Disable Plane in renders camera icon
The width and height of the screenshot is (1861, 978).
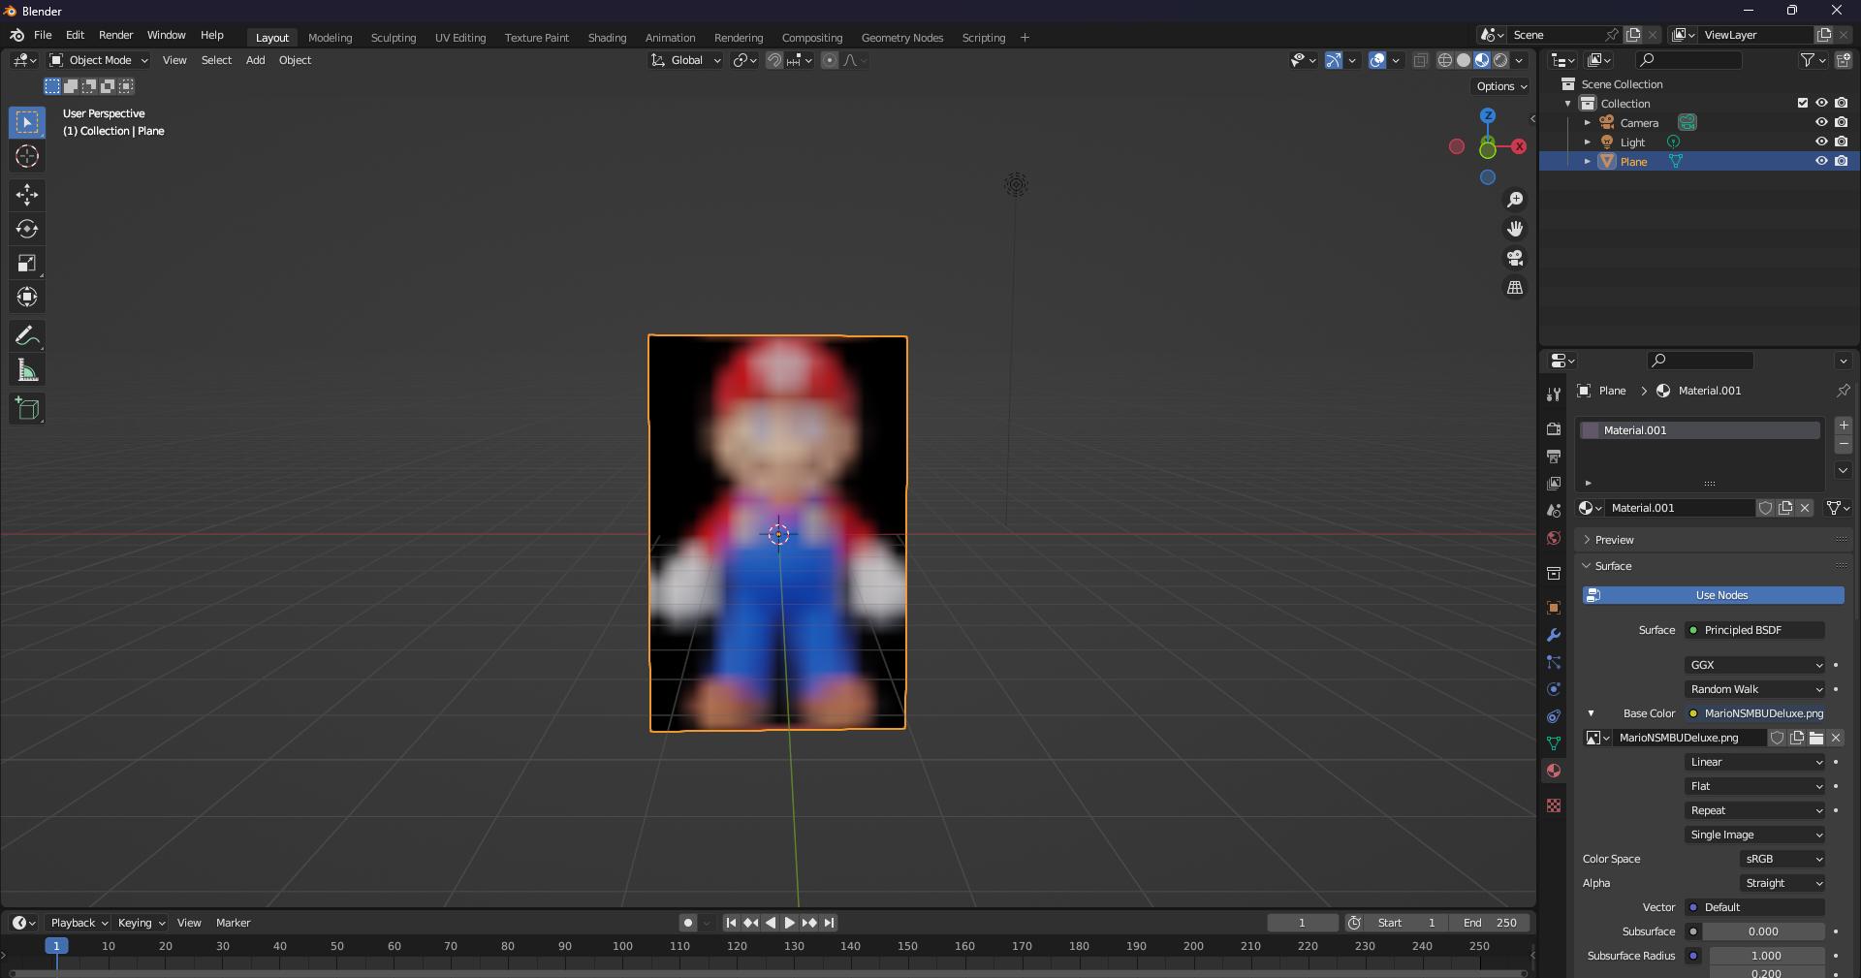click(x=1841, y=161)
